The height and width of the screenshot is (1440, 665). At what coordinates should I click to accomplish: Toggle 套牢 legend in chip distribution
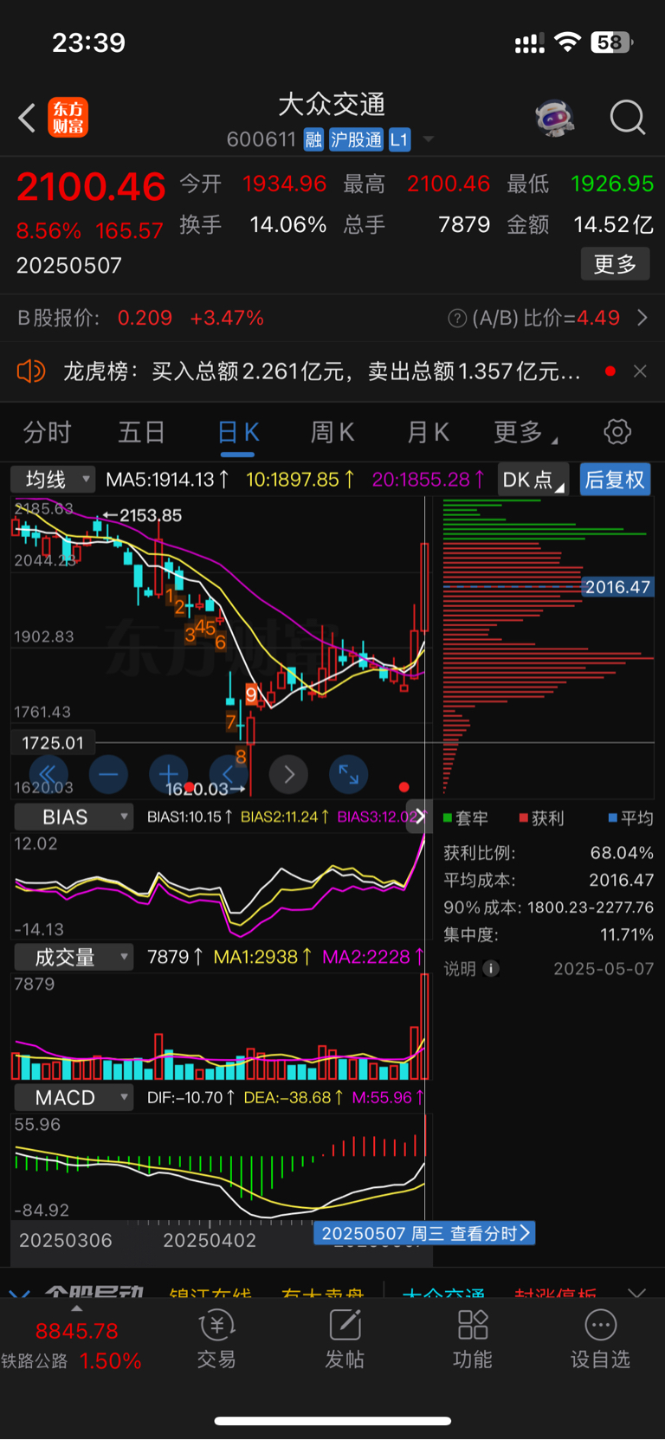pos(466,818)
